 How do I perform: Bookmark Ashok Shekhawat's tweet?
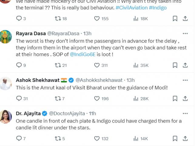[175, 98]
